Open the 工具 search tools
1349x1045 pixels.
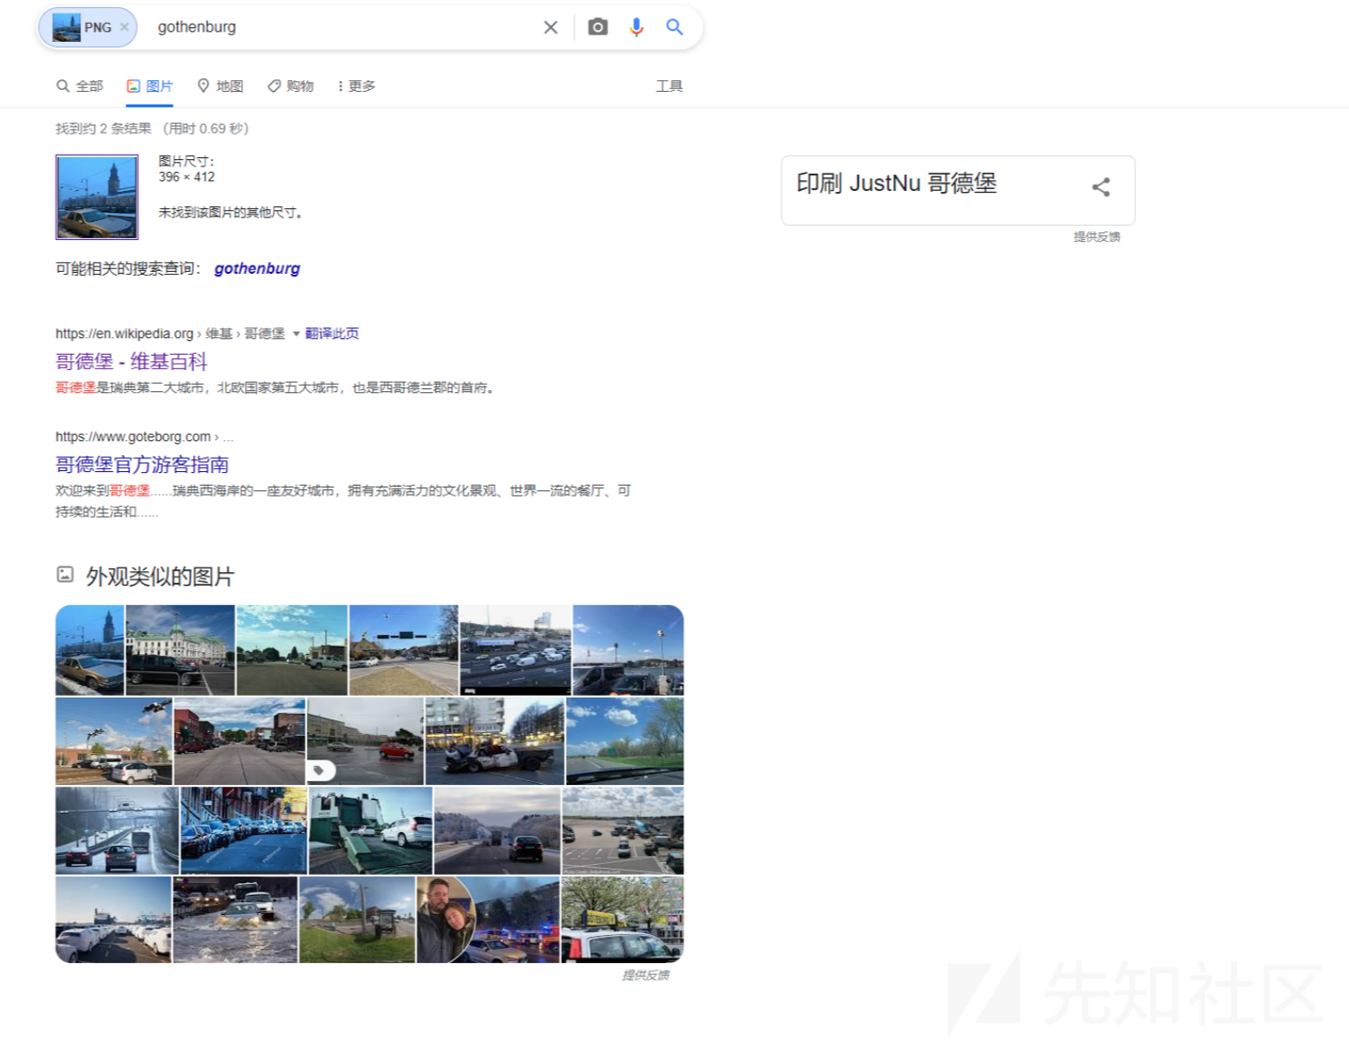[x=669, y=86]
